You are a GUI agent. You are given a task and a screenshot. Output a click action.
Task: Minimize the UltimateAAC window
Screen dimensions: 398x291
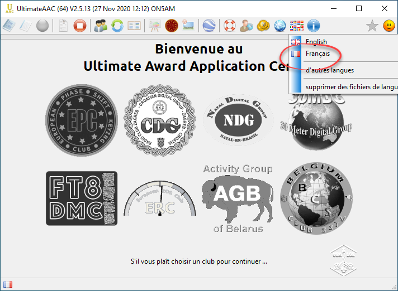[x=334, y=8]
